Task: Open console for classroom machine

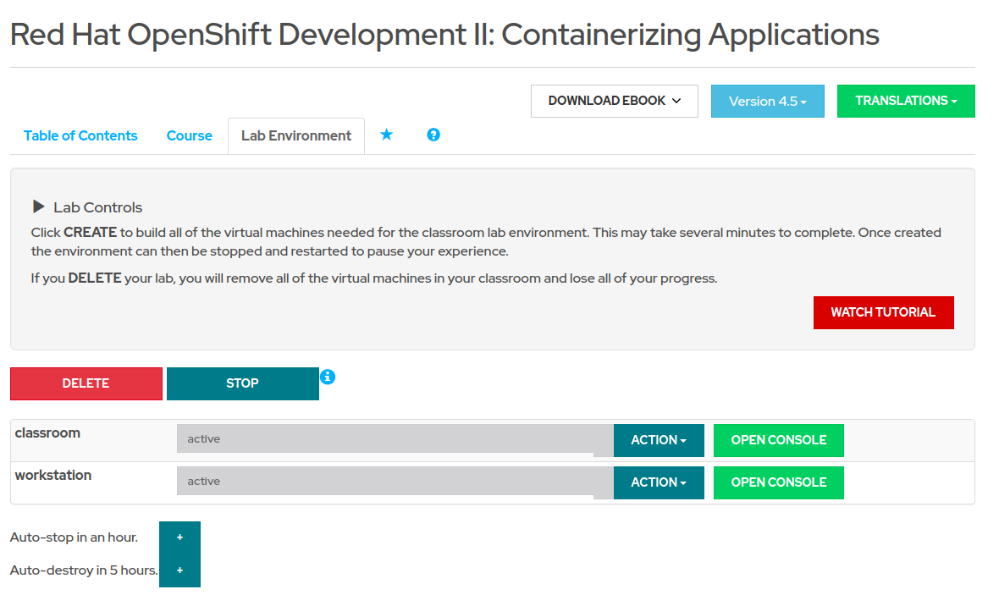Action: coord(778,440)
